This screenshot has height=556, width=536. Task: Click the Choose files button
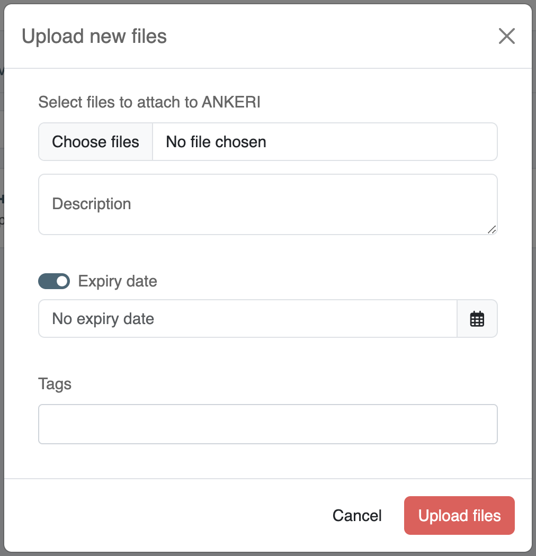pos(95,142)
